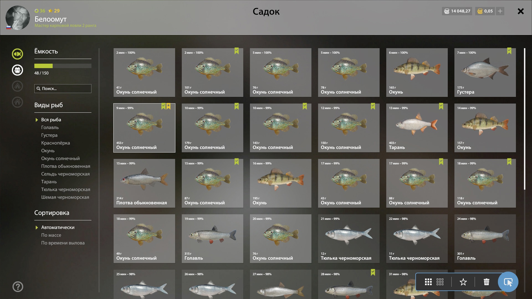Filter by Тюлька черноморская species

(x=66, y=189)
